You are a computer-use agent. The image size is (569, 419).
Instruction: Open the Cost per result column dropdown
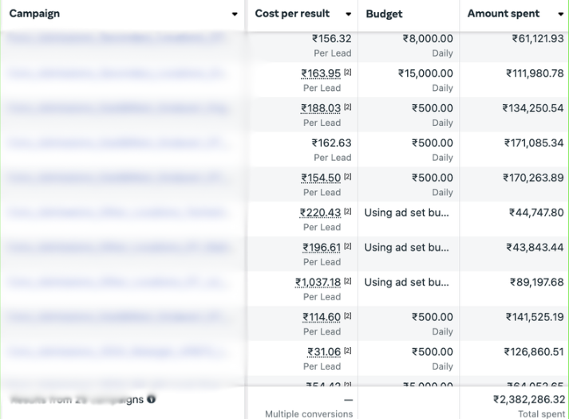click(349, 14)
